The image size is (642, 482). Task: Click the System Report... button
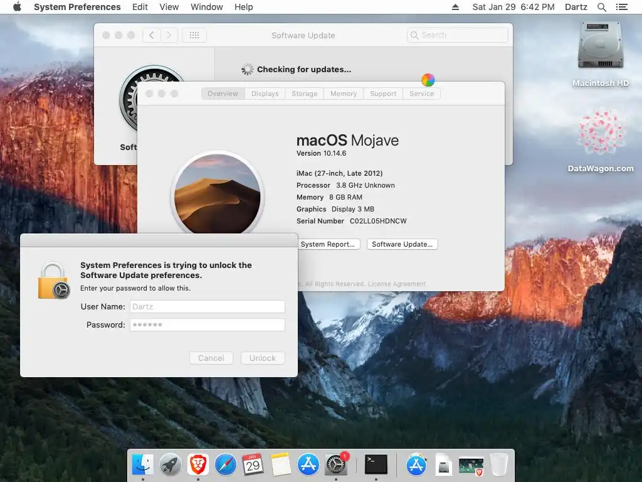(329, 244)
